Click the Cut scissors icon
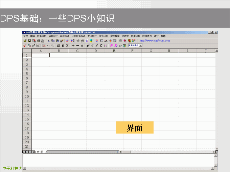This screenshot has width=230, height=172. pyautogui.click(x=49, y=41)
